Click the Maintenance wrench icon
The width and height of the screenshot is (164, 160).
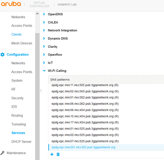point(3,153)
